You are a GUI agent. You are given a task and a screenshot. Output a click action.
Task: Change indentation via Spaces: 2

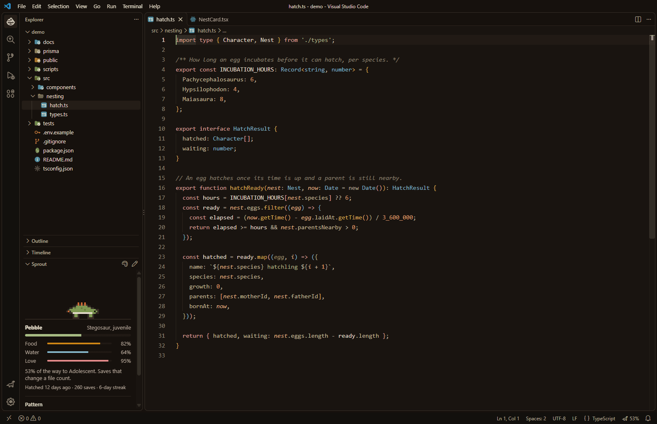(x=536, y=418)
